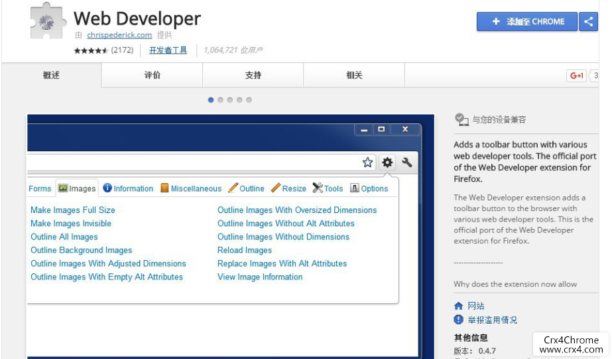Screen dimensions: 612x359
Task: Click the '与您的设备兼容' text
Action: pos(499,119)
